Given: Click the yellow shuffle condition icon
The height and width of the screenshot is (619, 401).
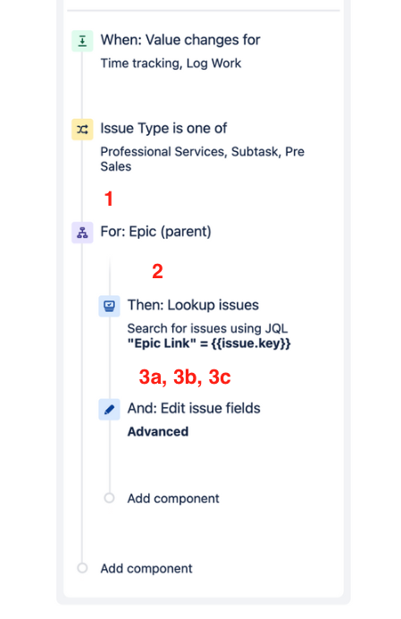Looking at the screenshot, I should click(82, 129).
